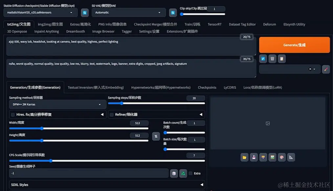This screenshot has width=333, height=191.
Task: Open Stable Diffusion checkpoint dropdown
Action: pyautogui.click(x=40, y=12)
